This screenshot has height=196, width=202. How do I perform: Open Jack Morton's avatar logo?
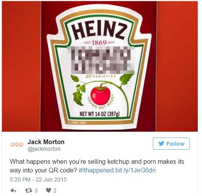point(17,145)
